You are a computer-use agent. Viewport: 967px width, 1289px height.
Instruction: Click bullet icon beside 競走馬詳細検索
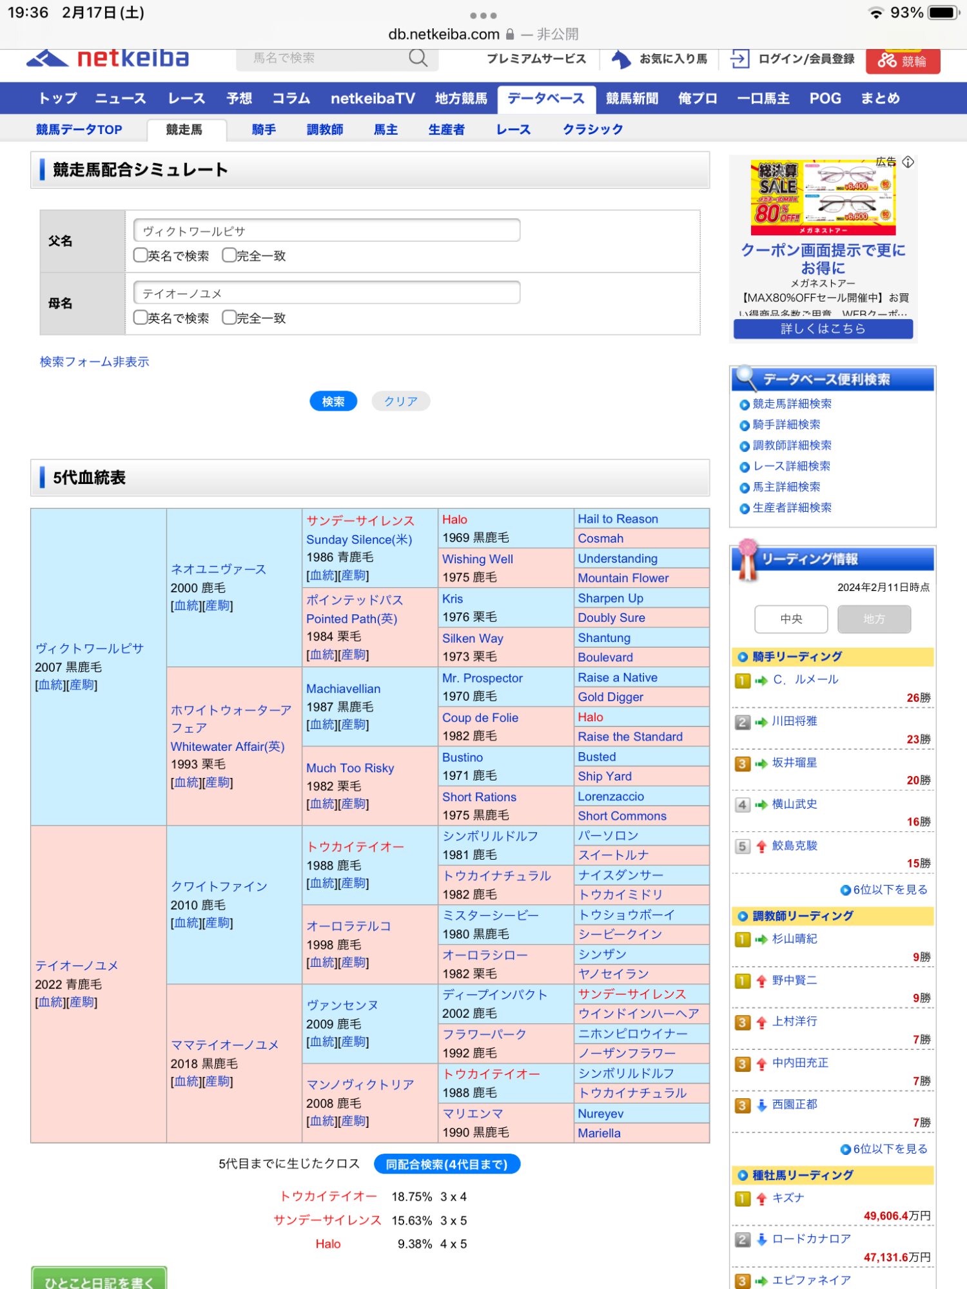click(744, 405)
